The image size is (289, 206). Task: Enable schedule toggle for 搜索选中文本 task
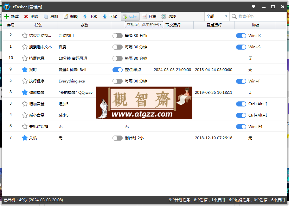point(117,47)
